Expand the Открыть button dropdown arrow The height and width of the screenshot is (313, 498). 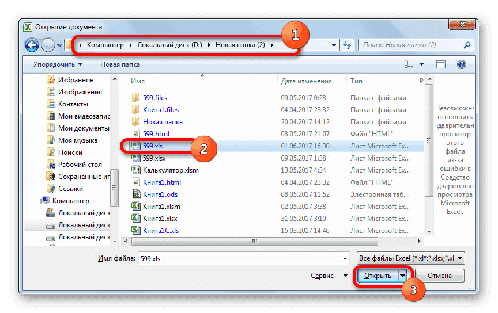402,276
